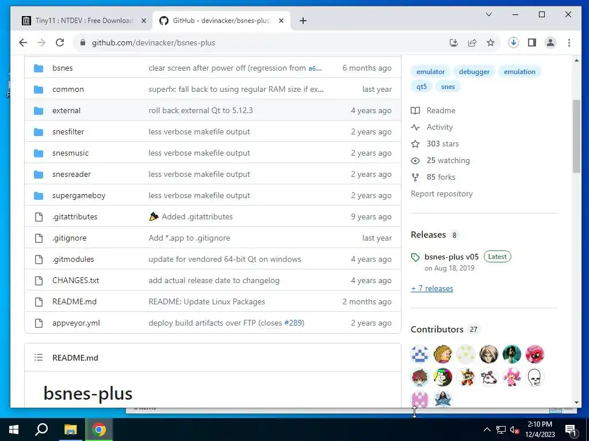Click the bsnes folder icon

point(39,68)
